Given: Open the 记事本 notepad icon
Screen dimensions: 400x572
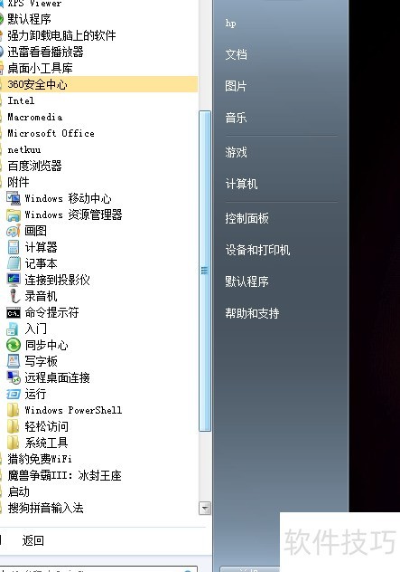Looking at the screenshot, I should [x=14, y=263].
